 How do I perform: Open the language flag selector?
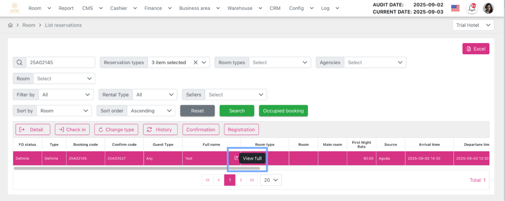[455, 8]
